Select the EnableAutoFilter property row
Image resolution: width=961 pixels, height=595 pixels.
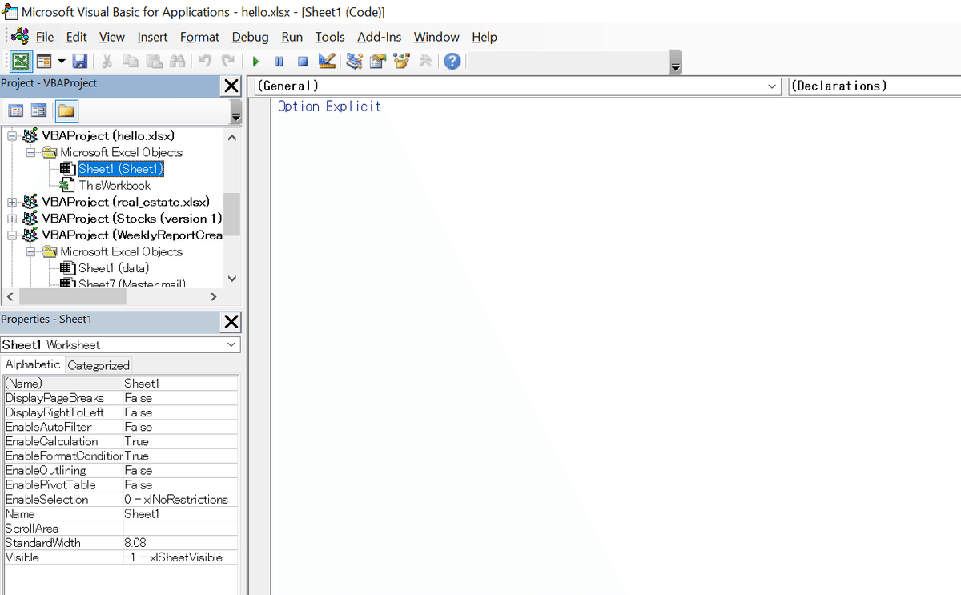click(x=121, y=427)
